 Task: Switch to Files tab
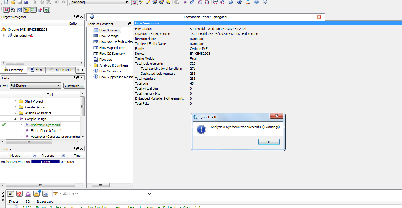click(x=36, y=70)
